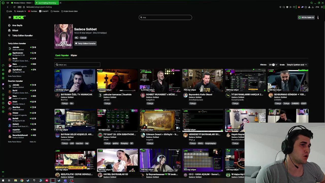Click the SOHBET MUHABBET x MÜGE stream title
This screenshot has width=325, height=183.
tap(161, 94)
